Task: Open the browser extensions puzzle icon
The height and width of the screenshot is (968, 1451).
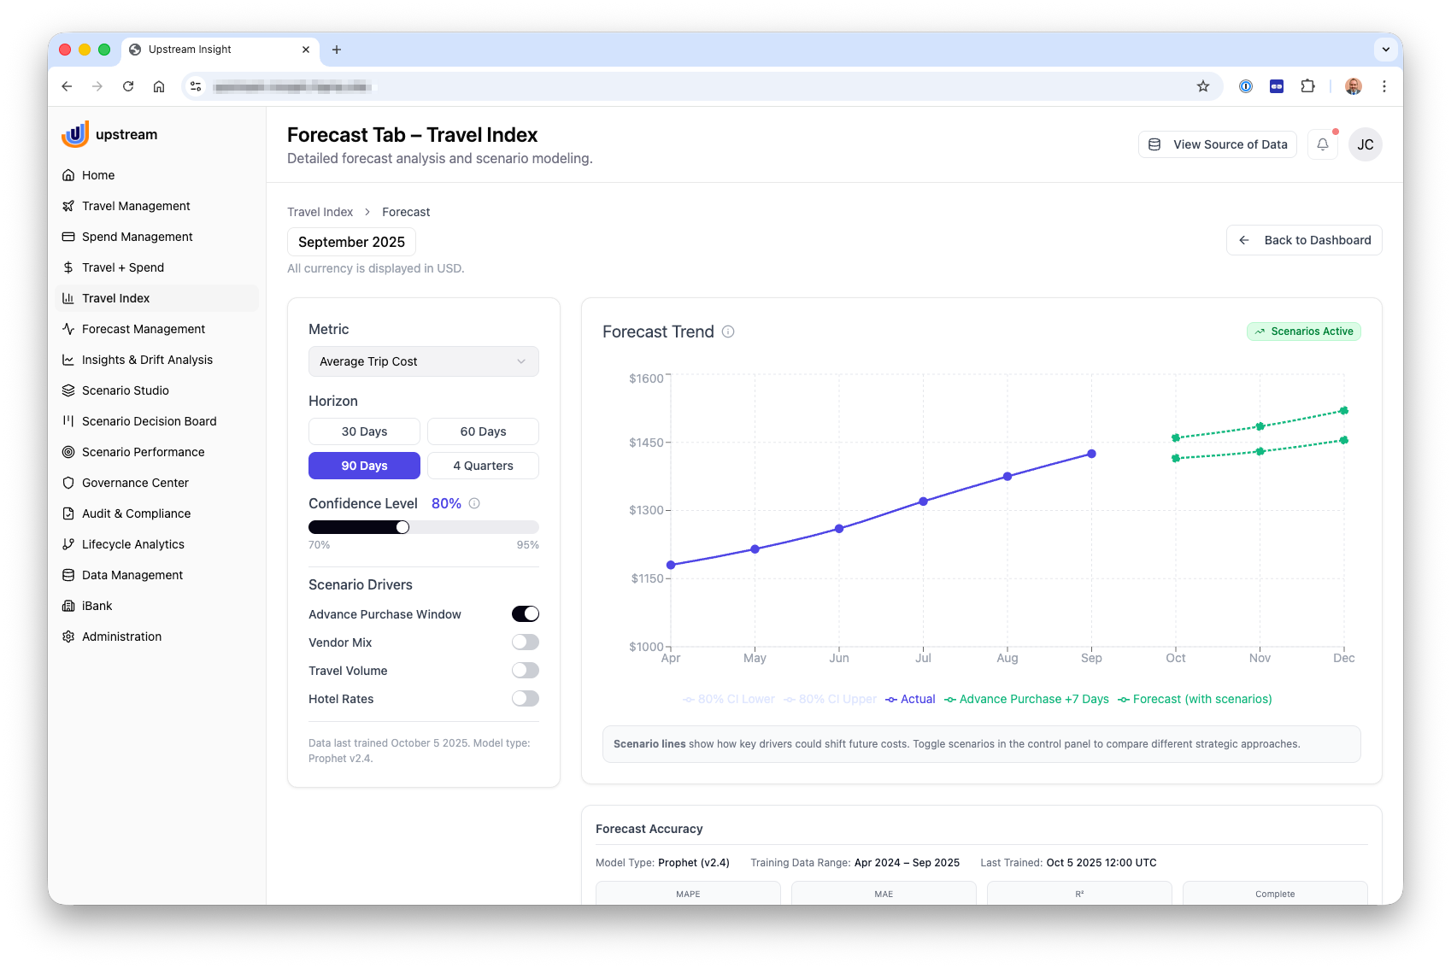Action: 1307,86
